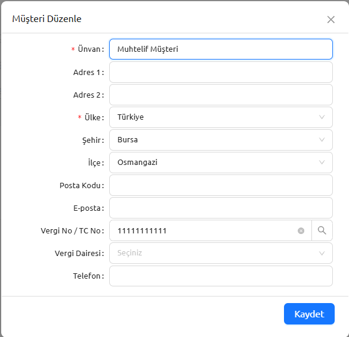Click the E-posta input field

click(x=221, y=208)
